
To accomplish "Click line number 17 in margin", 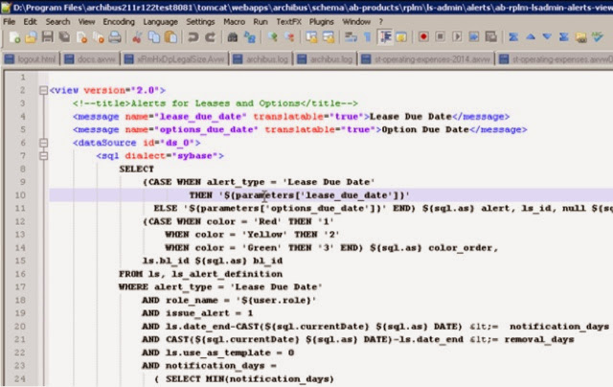I will [x=20, y=287].
